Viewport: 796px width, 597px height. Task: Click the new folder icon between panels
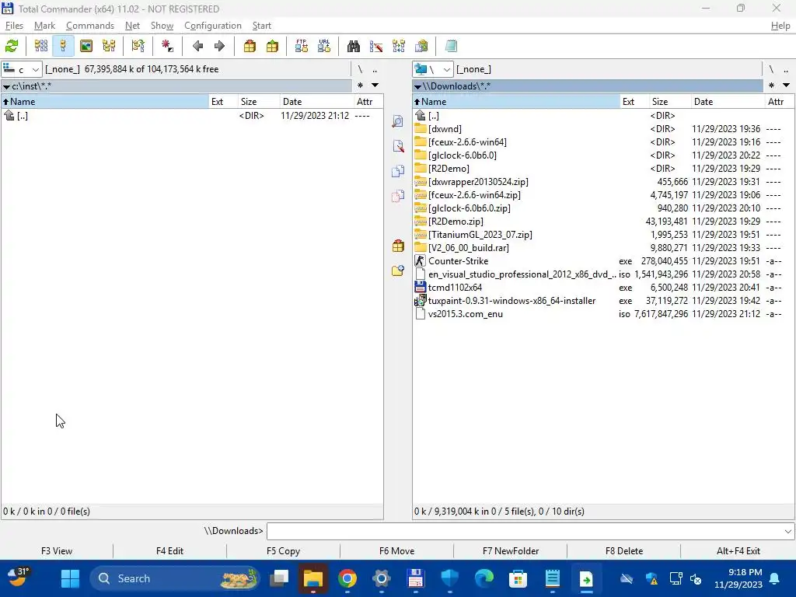coord(398,271)
